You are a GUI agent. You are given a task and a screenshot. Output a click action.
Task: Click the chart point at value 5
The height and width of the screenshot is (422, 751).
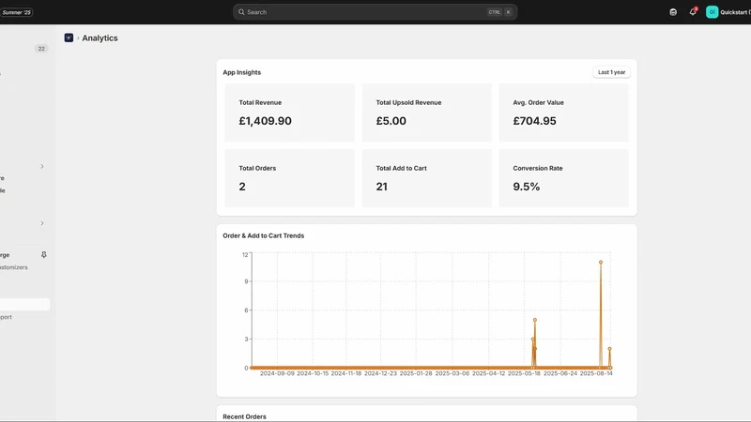(x=535, y=320)
